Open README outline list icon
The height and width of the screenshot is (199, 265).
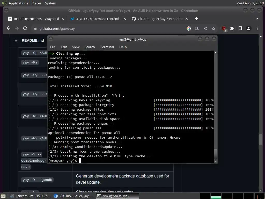pos(15,40)
